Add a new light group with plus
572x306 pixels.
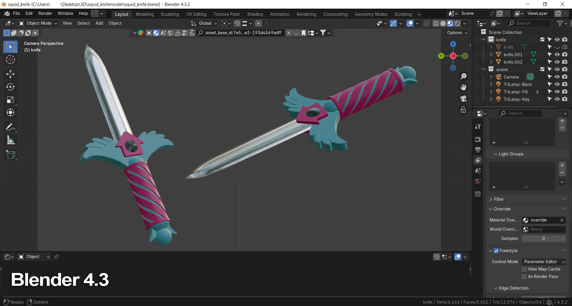[x=562, y=165]
